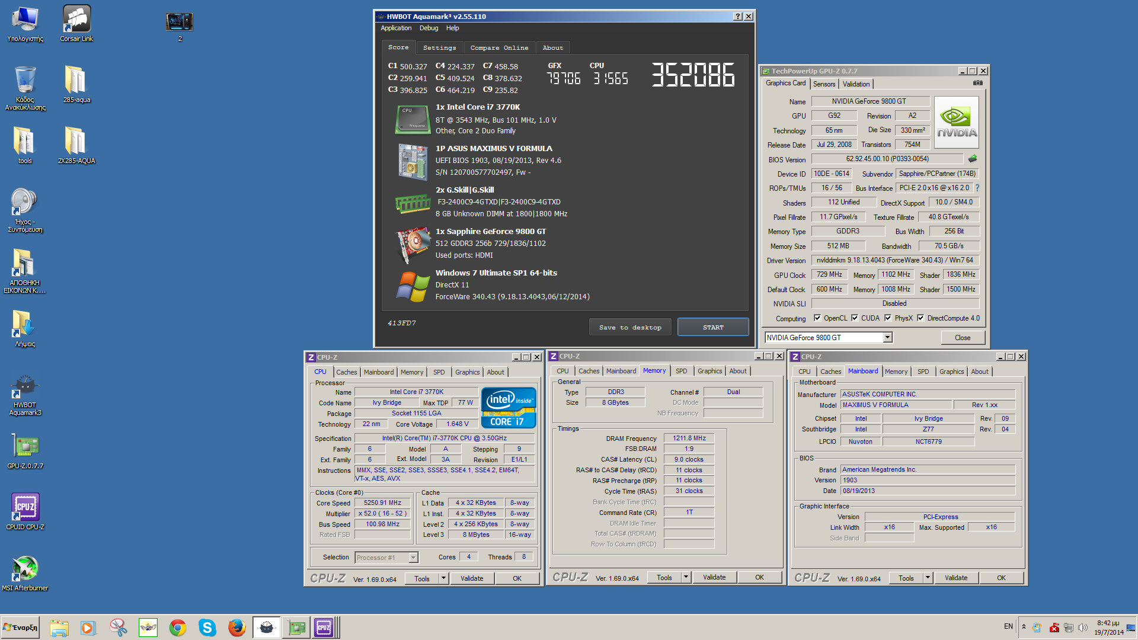Open the Corsair Link desktop shortcut
This screenshot has width=1138, height=640.
[x=76, y=24]
